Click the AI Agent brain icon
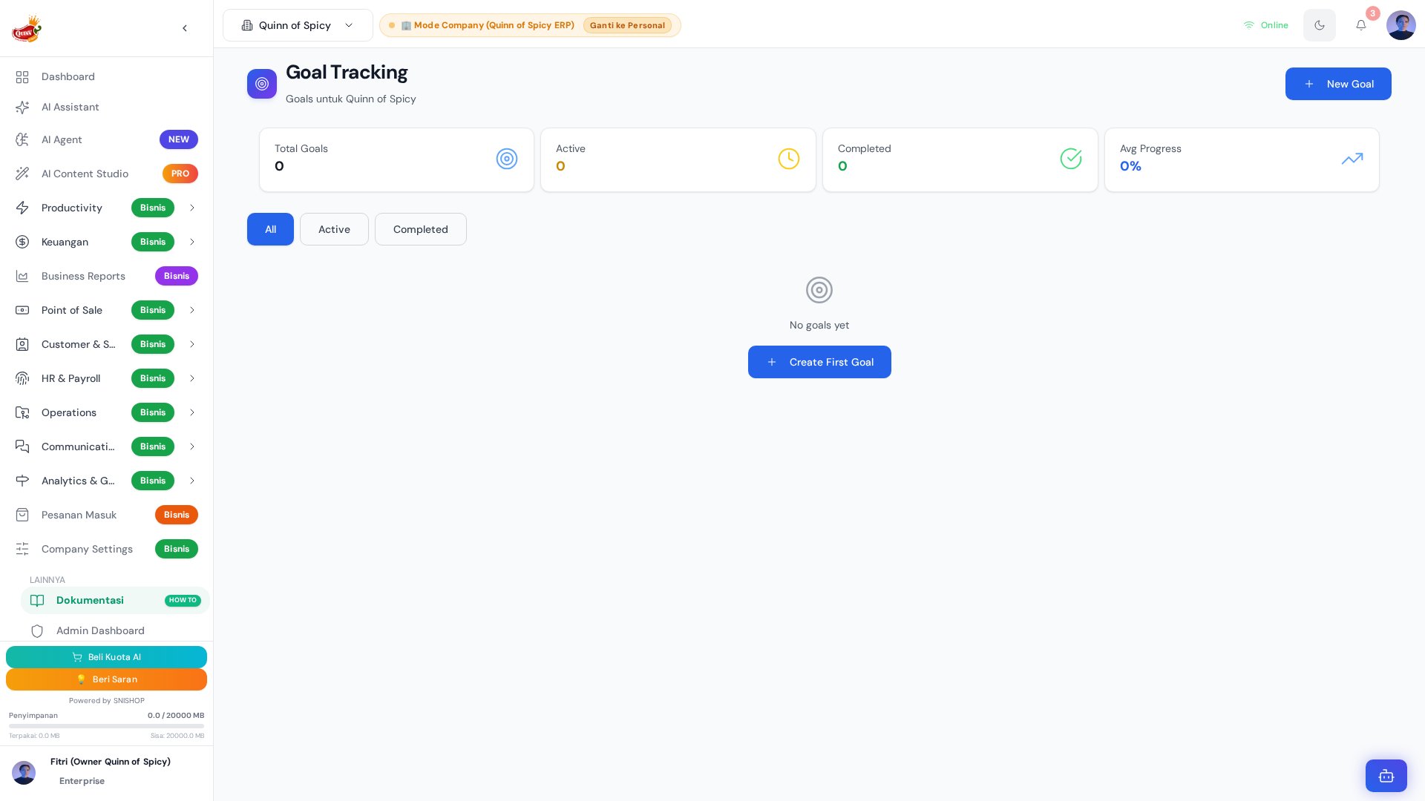Screen dimensions: 1425x801 coord(22,139)
